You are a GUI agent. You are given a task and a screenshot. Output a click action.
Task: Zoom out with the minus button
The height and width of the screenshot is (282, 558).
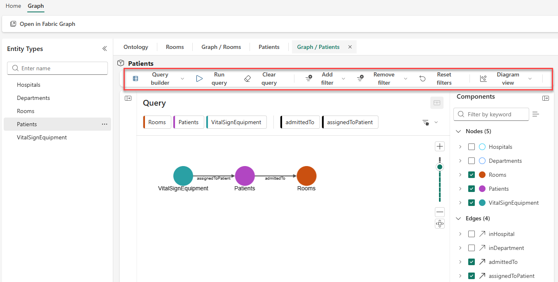(440, 213)
